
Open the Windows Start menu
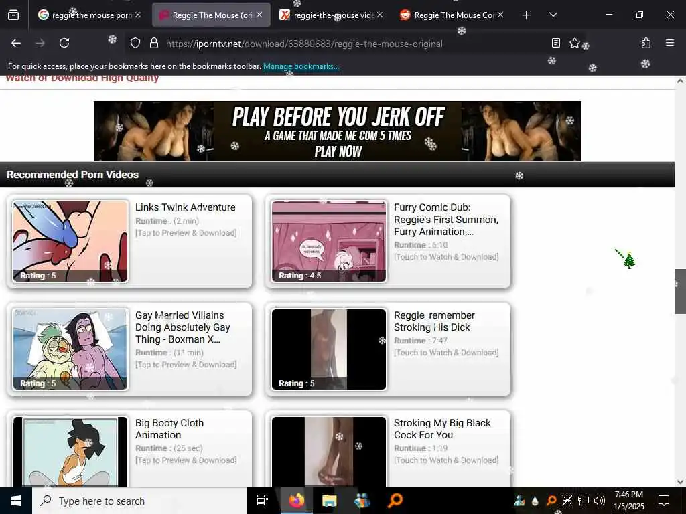coord(16,501)
